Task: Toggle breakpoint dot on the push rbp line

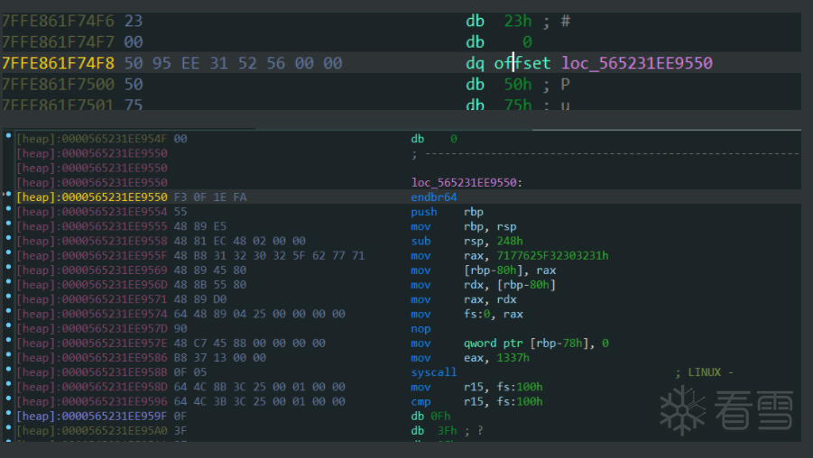Action: pyautogui.click(x=8, y=209)
